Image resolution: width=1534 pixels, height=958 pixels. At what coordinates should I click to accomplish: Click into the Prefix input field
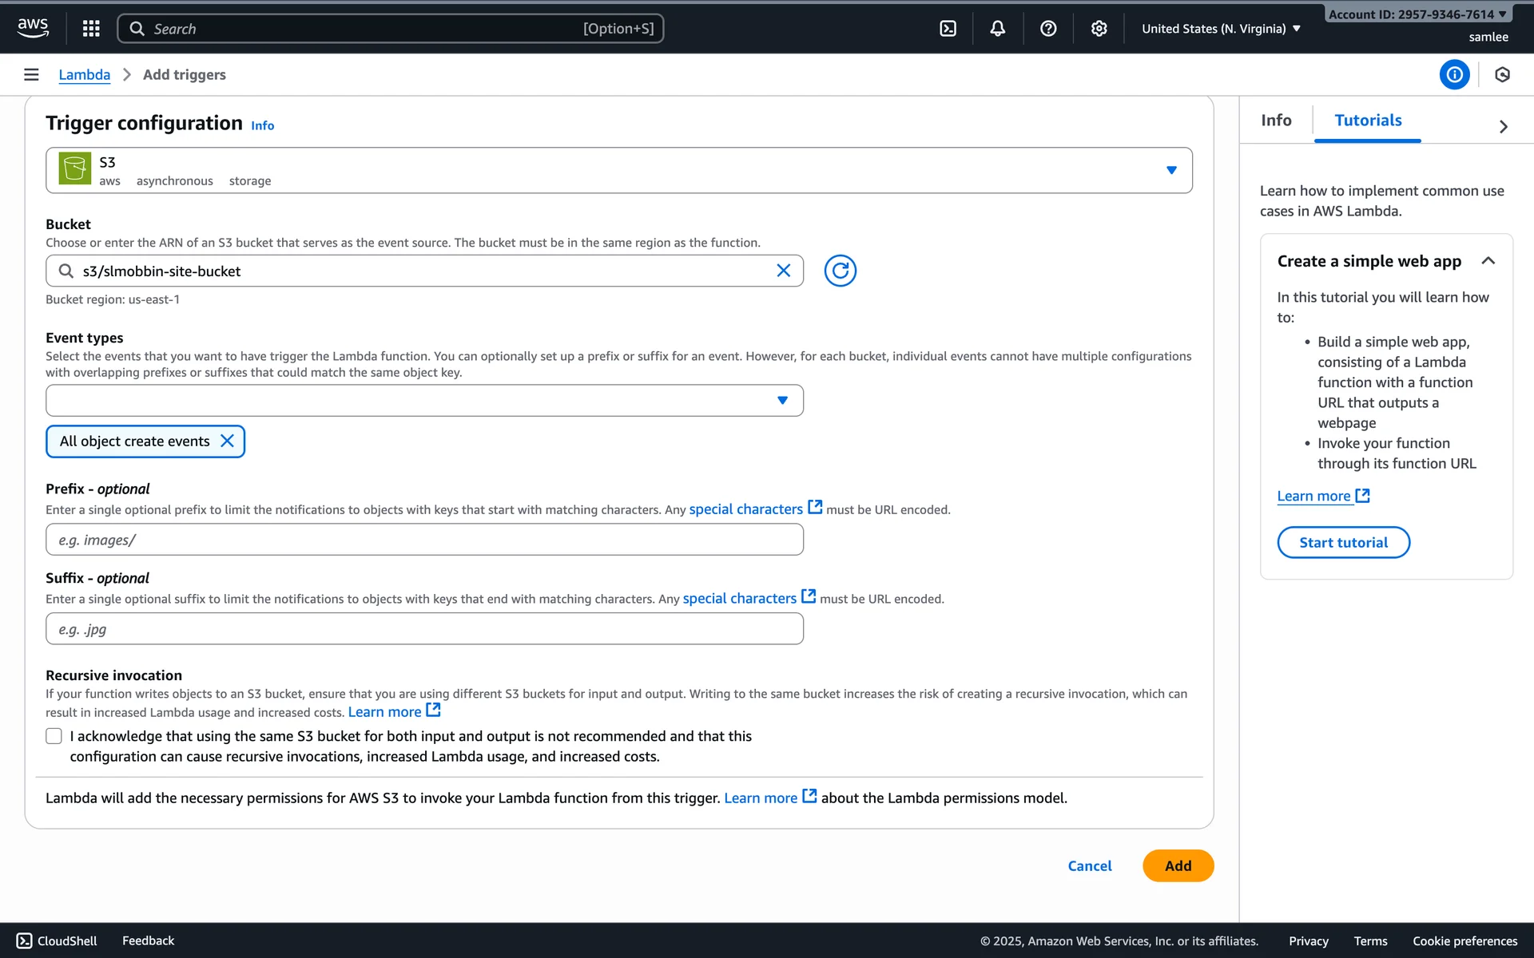(x=424, y=540)
